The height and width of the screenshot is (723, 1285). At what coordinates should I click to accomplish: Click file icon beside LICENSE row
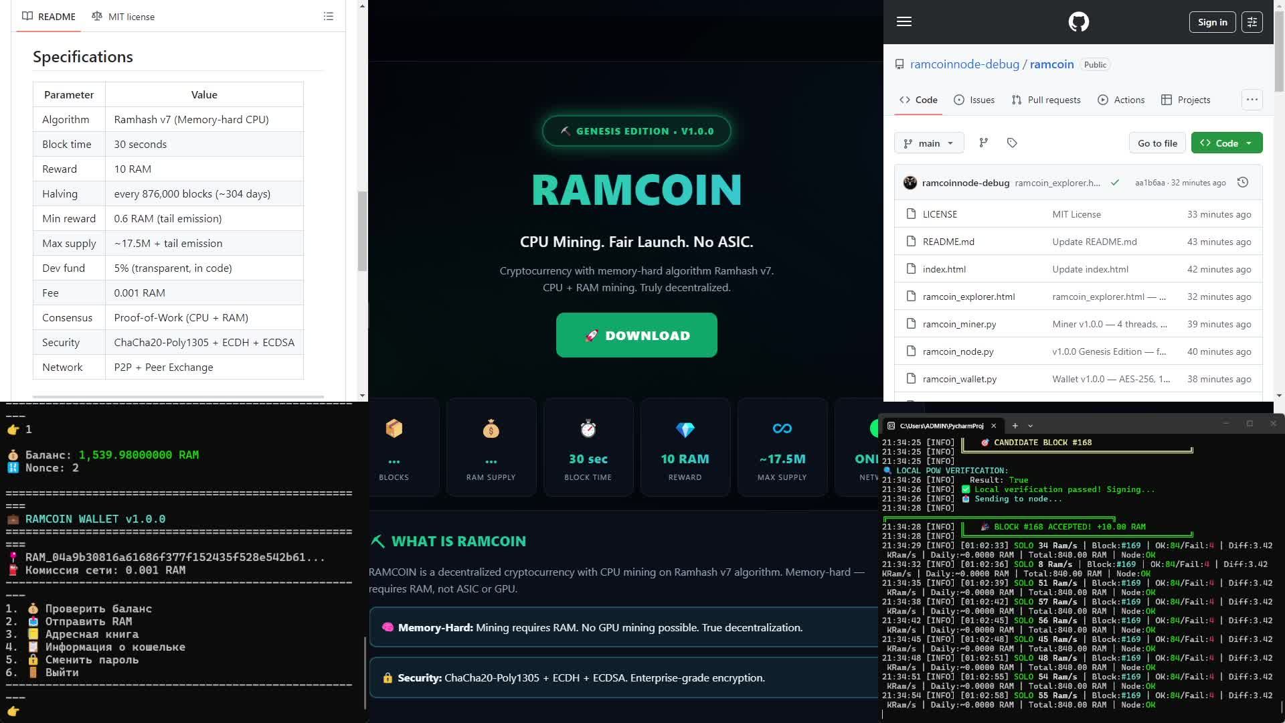point(911,214)
